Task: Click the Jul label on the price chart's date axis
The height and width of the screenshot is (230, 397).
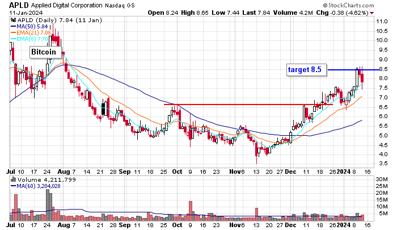Action: (x=11, y=172)
